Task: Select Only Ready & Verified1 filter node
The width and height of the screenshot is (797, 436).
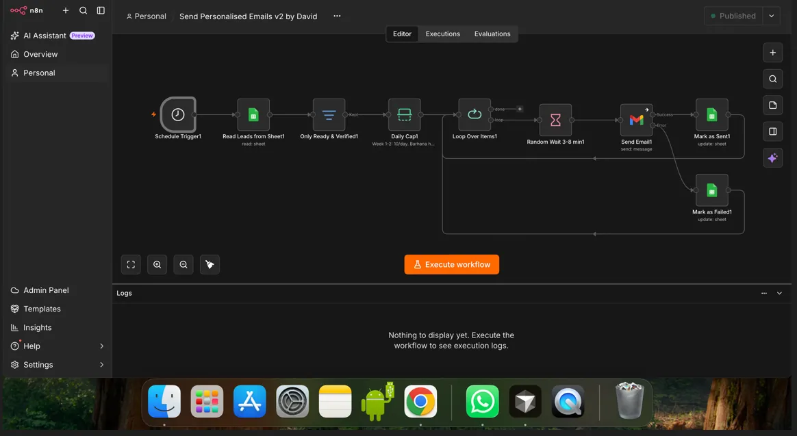Action: [329, 115]
